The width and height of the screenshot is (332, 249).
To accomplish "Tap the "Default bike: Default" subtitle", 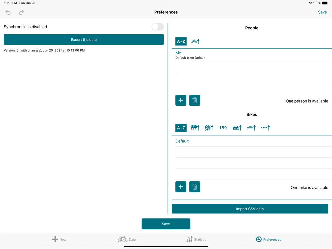I will click(190, 58).
